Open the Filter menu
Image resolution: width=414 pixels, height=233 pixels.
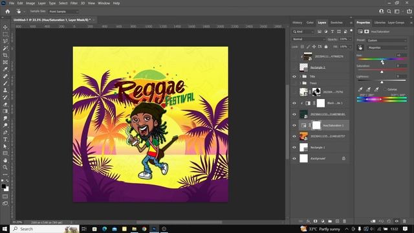[74, 3]
